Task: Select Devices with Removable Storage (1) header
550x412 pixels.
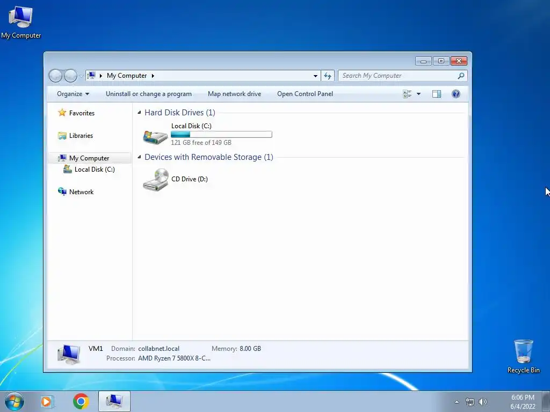Action: click(x=209, y=157)
